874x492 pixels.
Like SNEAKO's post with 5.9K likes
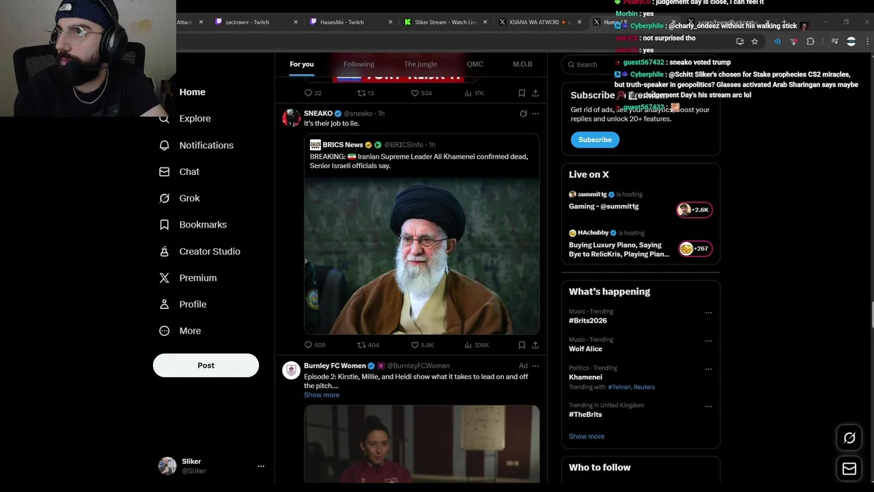click(x=422, y=345)
